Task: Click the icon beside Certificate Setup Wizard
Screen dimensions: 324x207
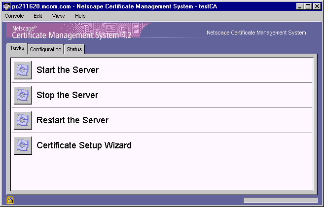Action: tap(23, 145)
